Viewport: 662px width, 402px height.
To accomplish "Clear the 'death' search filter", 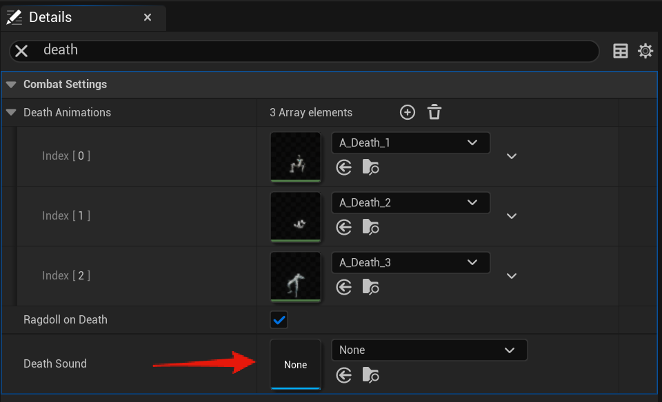I will 22,50.
